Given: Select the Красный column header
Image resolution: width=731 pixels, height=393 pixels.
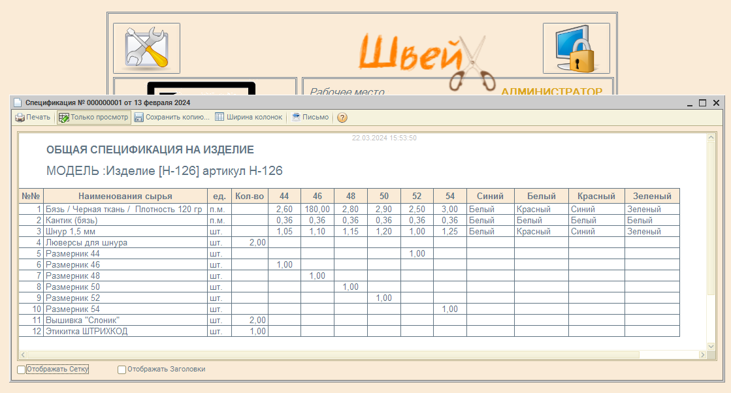Looking at the screenshot, I should click(x=596, y=196).
